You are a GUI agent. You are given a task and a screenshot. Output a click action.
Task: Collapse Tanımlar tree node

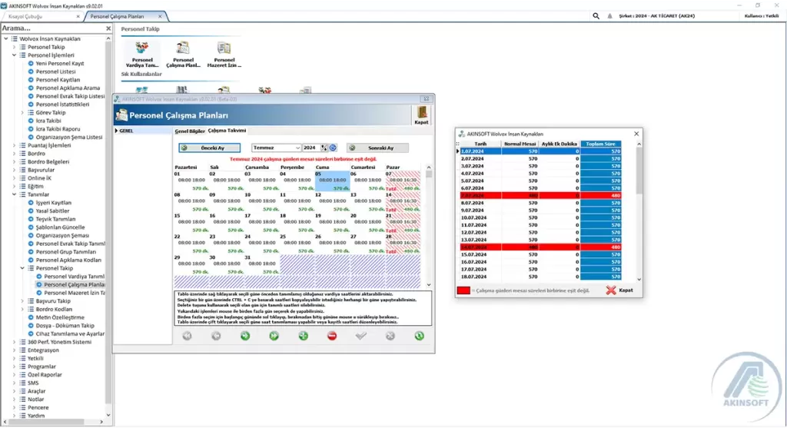pos(14,194)
